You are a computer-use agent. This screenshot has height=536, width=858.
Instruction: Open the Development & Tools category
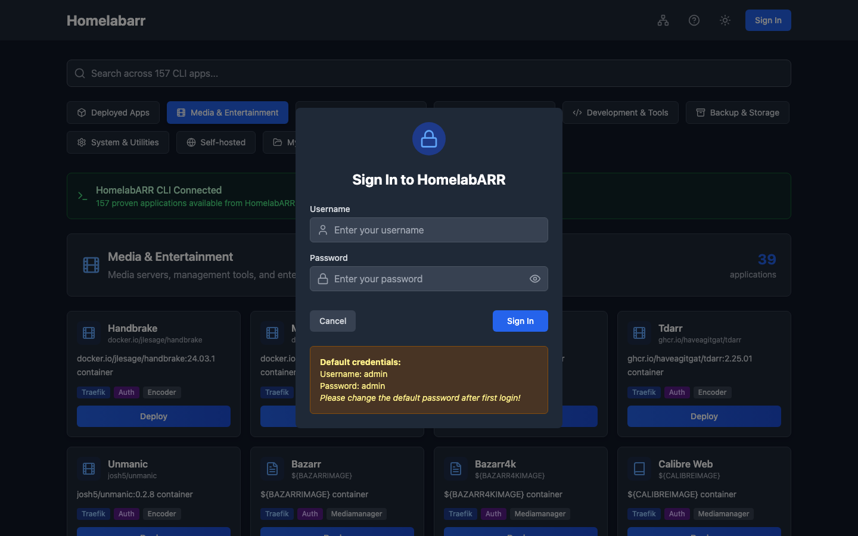(x=620, y=112)
